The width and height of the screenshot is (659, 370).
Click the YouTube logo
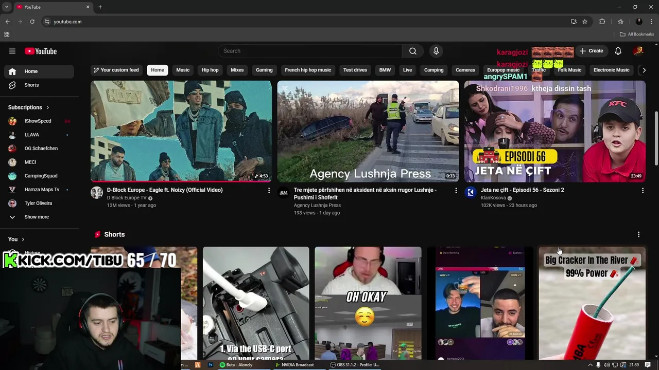[41, 51]
